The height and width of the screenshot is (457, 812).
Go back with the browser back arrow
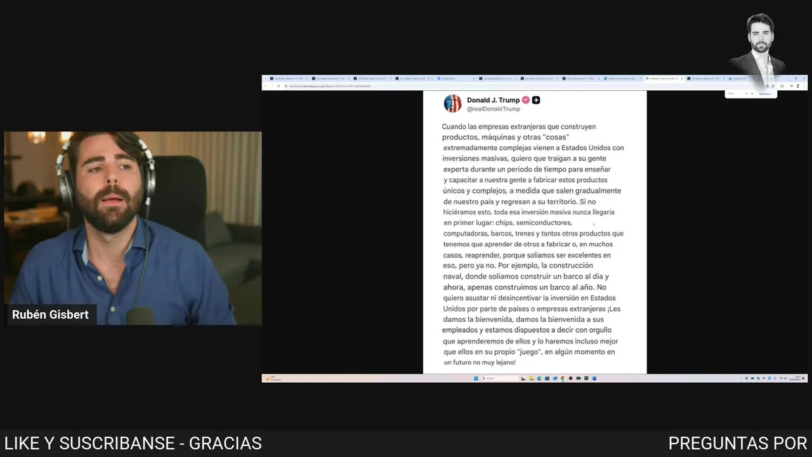point(265,86)
